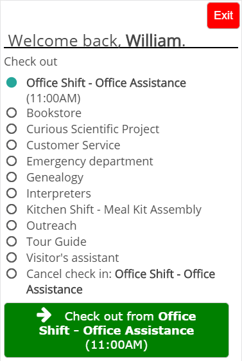Click the arrow icon on green checkout button
The height and width of the screenshot is (361, 242).
[44, 315]
